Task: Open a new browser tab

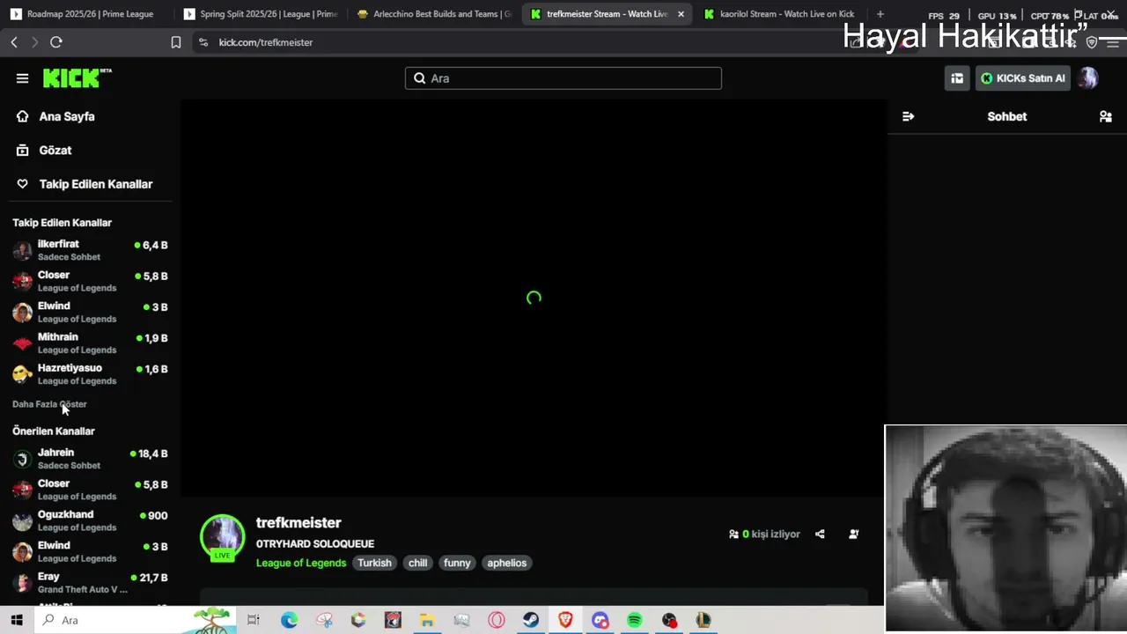Action: [880, 14]
